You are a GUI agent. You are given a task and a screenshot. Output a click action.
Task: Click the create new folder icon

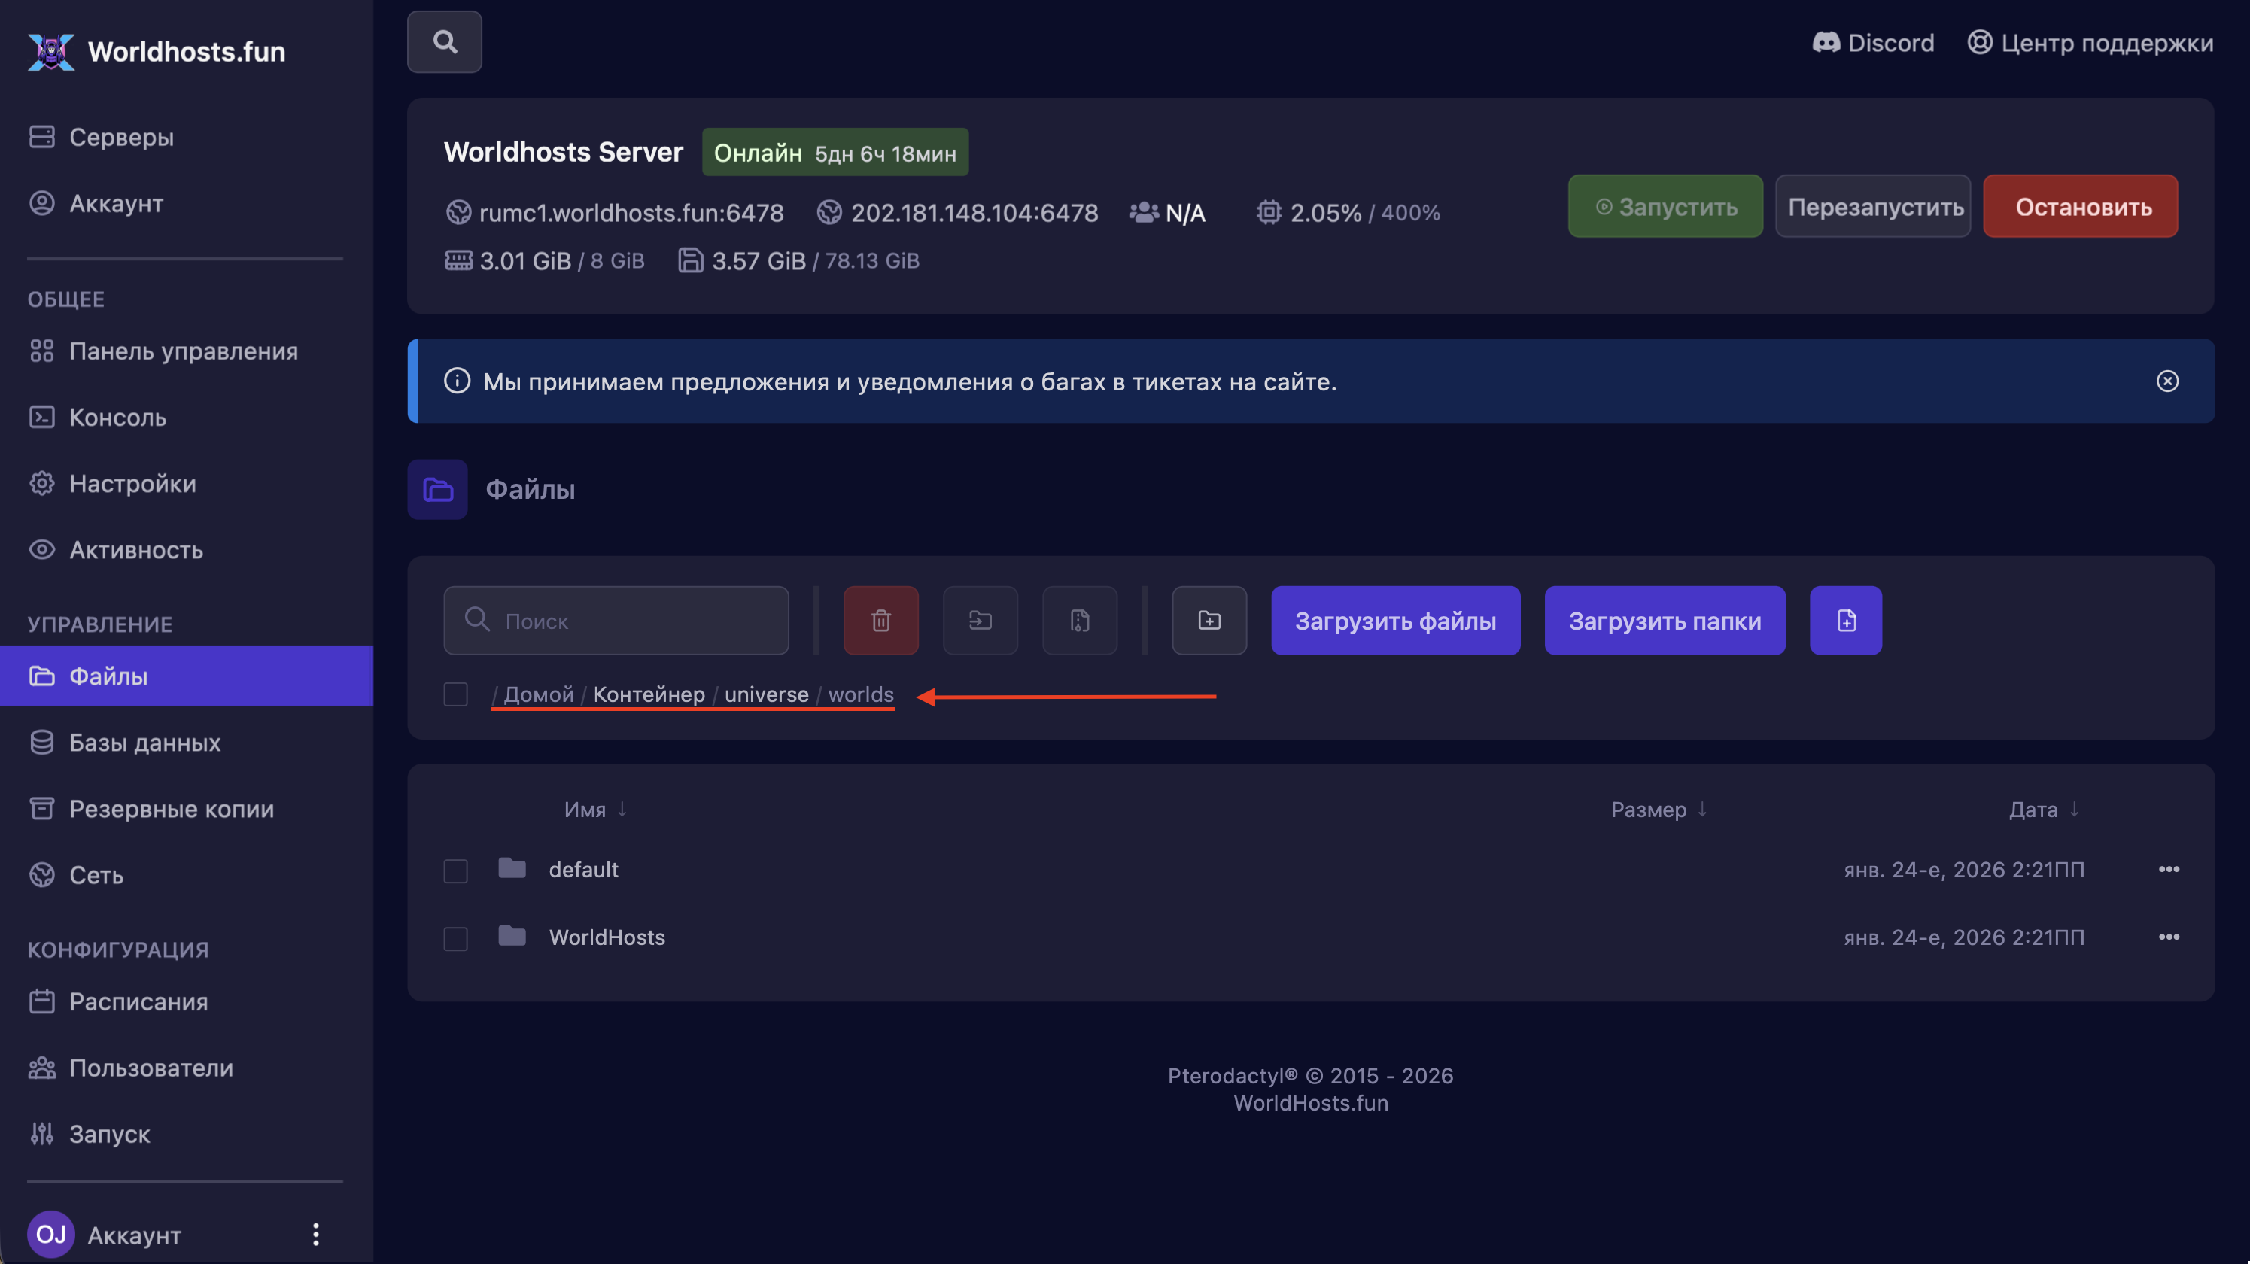click(1209, 620)
